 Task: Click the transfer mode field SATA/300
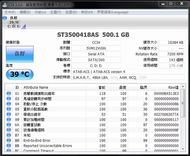[96, 60]
